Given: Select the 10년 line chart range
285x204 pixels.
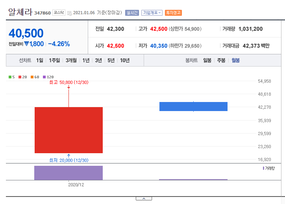Looking at the screenshot, I should [125, 60].
